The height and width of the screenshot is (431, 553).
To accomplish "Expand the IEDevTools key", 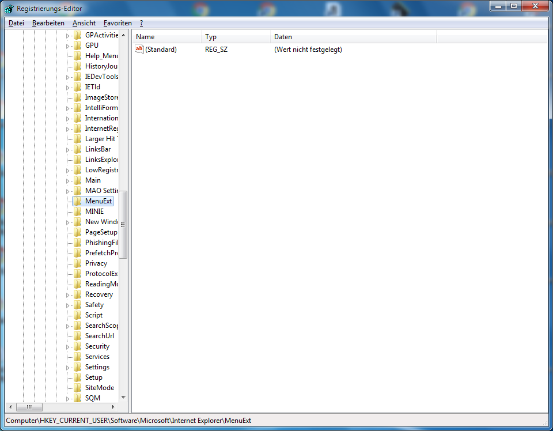I will click(67, 77).
